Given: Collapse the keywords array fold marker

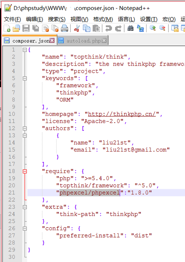Looking at the screenshot, I should [25, 78].
